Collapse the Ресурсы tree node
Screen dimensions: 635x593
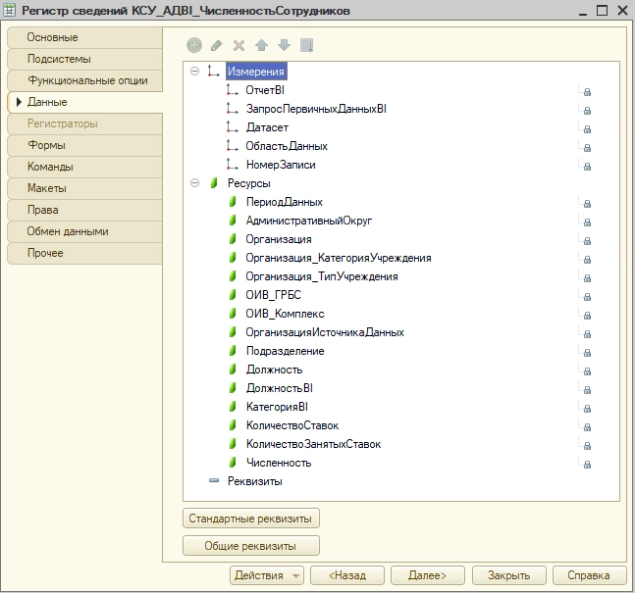tap(195, 183)
